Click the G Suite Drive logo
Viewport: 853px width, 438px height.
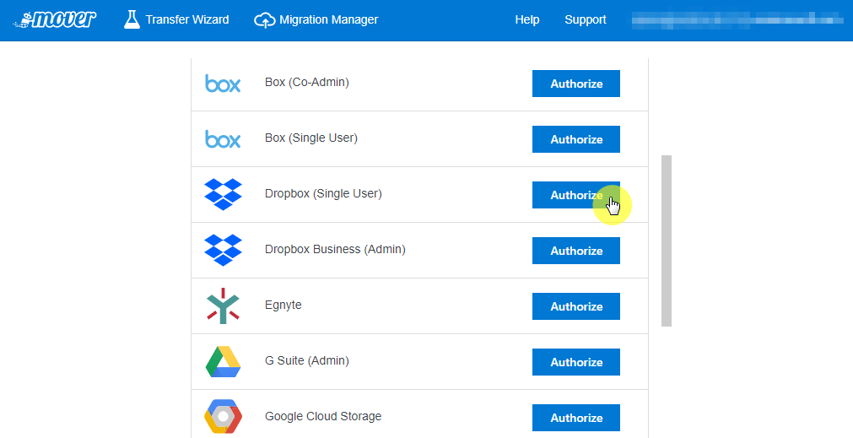click(x=223, y=362)
